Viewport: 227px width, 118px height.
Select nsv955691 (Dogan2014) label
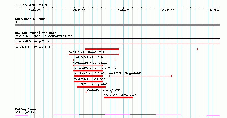(125, 73)
